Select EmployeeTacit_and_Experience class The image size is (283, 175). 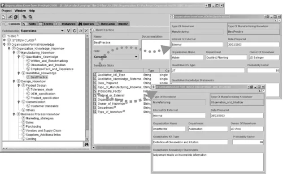(52, 69)
